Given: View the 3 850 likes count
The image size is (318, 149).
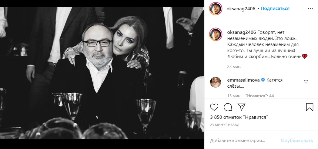Looking at the screenshot, I should pos(239,117).
